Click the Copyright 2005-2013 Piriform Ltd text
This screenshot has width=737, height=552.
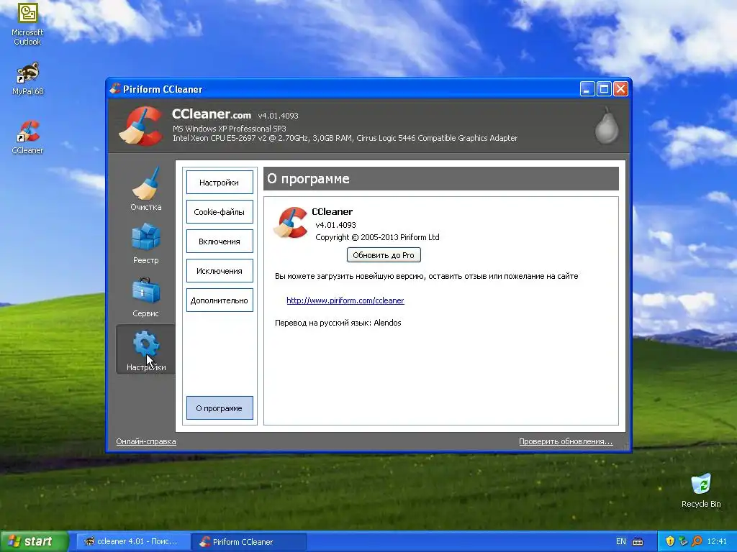point(377,237)
